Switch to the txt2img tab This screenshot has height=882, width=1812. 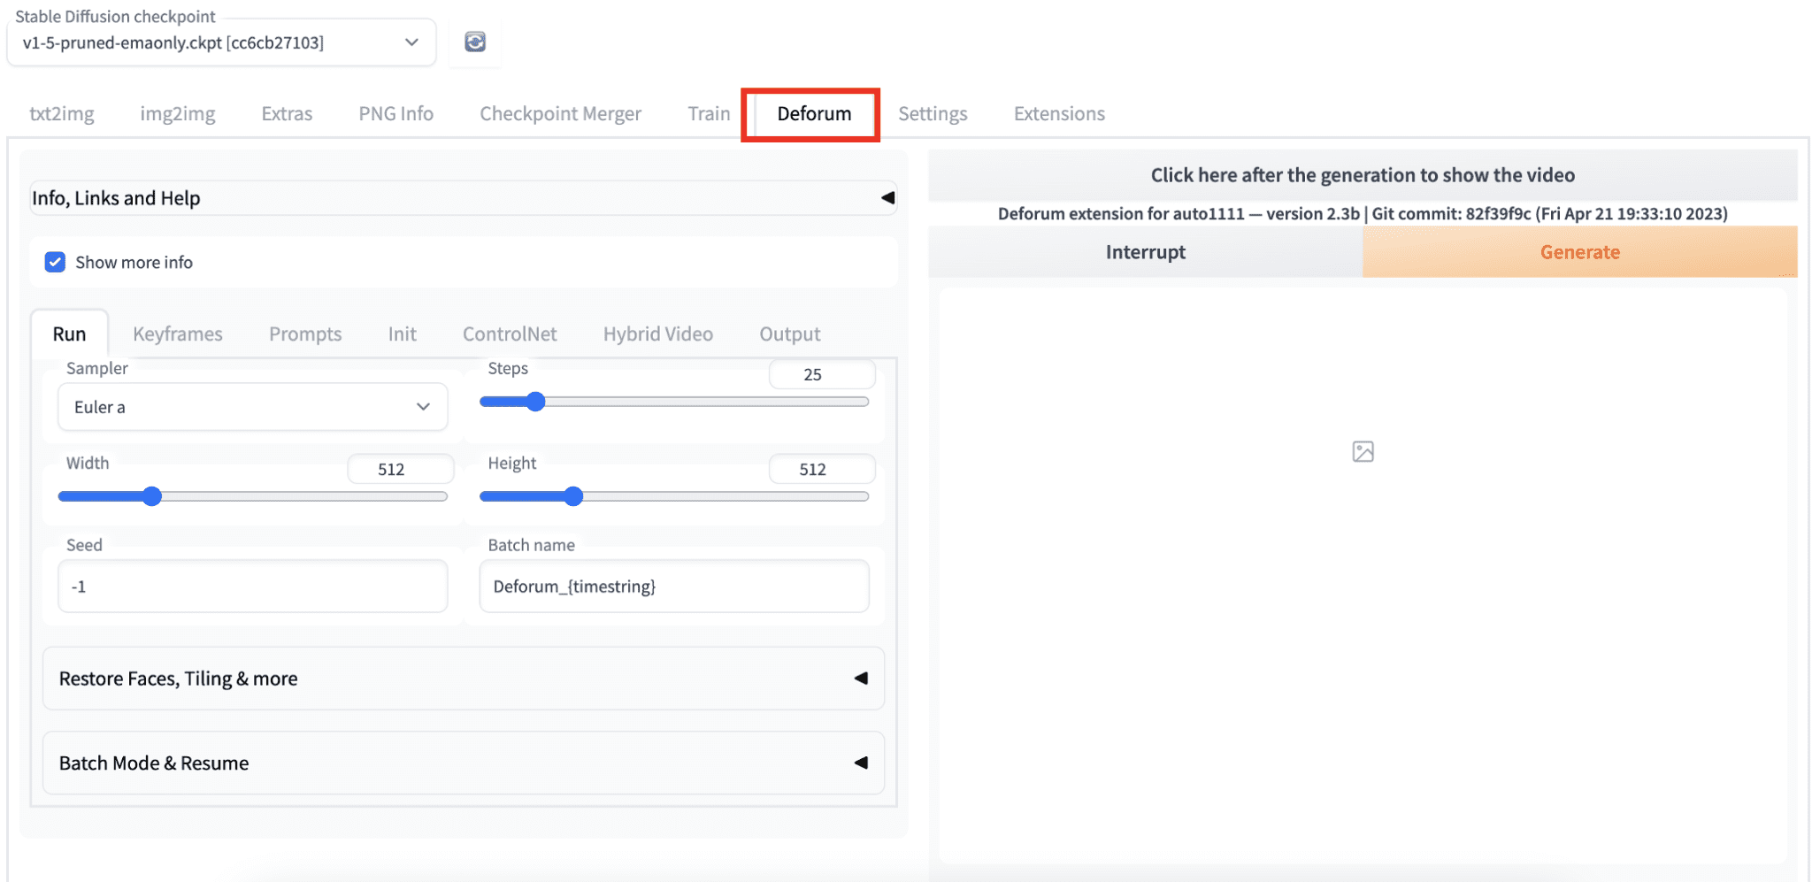[x=62, y=113]
